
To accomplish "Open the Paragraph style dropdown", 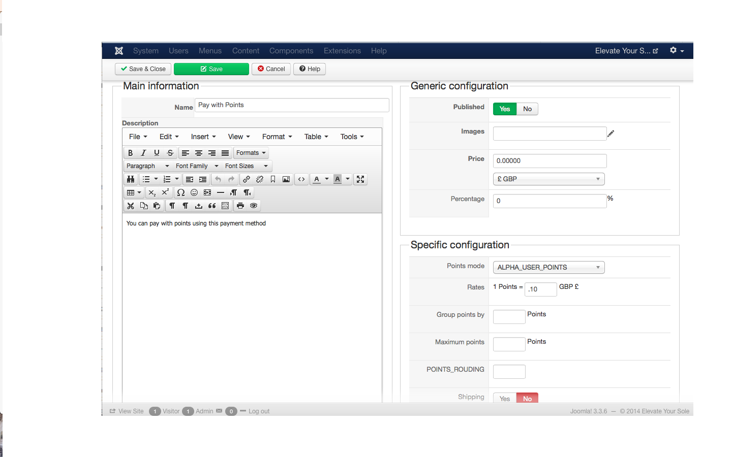I will pos(148,166).
